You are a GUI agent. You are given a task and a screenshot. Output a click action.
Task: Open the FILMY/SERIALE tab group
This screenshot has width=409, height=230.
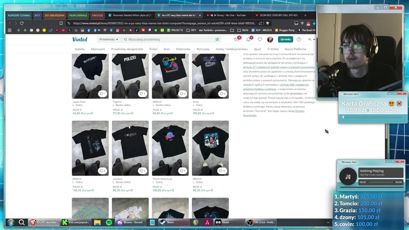point(78,15)
